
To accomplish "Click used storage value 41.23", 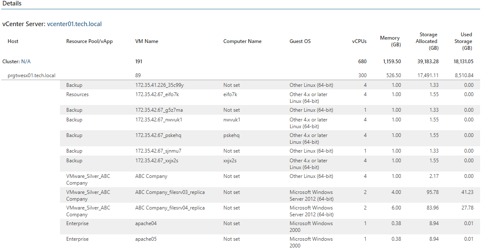I will coord(467,192).
